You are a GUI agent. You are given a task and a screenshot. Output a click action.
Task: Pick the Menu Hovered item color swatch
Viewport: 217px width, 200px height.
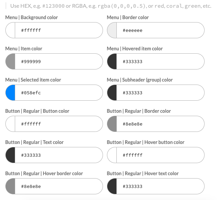(112, 61)
